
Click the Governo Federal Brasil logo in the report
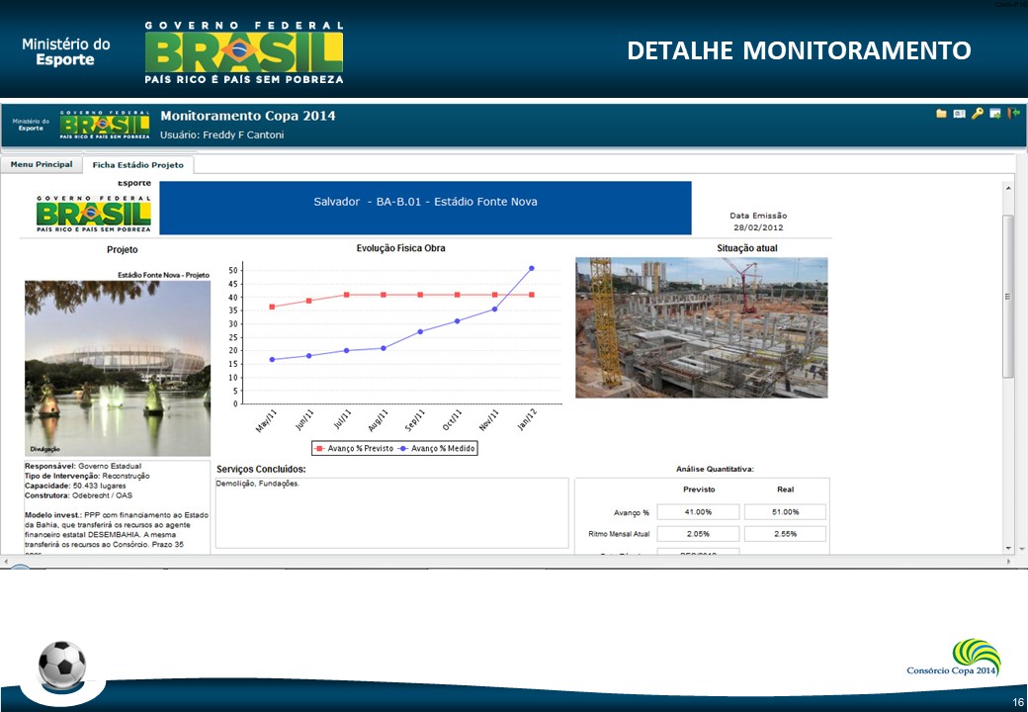click(94, 214)
